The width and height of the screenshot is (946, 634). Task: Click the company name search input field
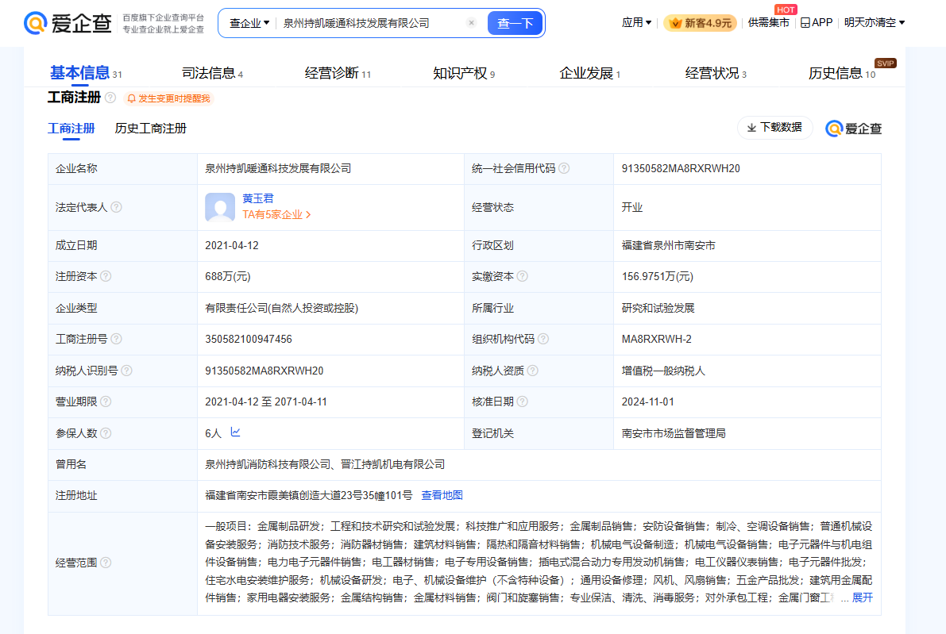369,23
